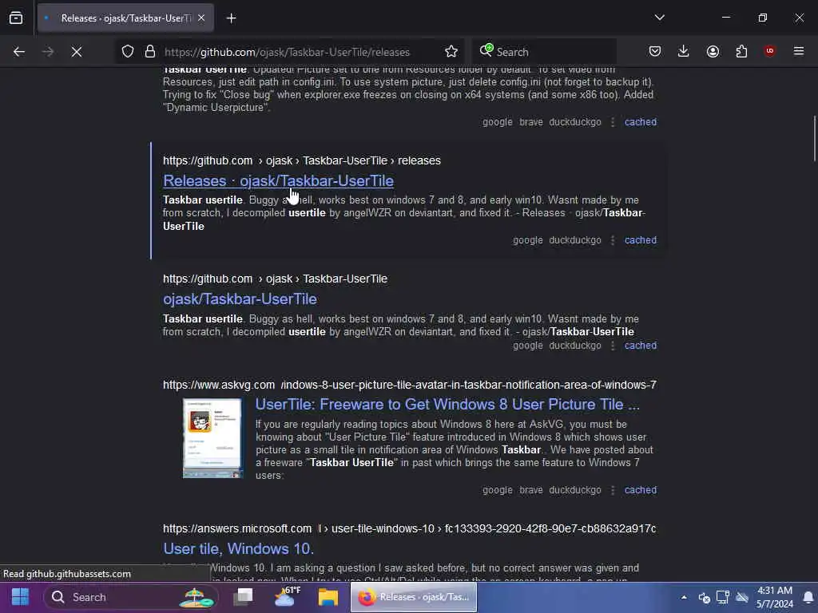
Task: Open the Task View taskbar icon
Action: (x=243, y=597)
